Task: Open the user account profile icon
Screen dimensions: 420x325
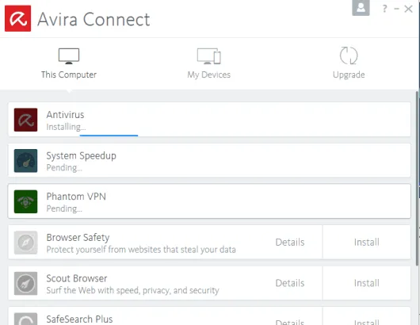Action: [361, 7]
